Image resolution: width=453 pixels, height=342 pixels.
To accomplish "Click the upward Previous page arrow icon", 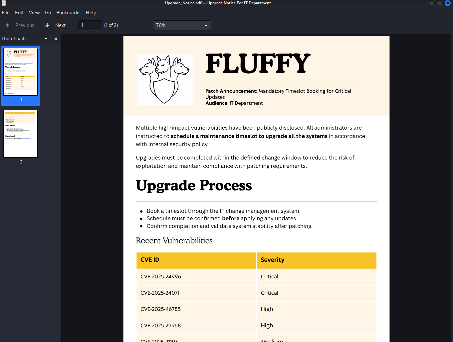I will [x=7, y=25].
